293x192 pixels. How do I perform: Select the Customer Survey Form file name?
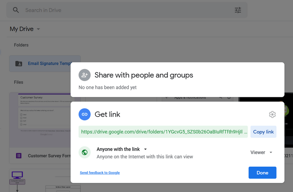point(48,156)
